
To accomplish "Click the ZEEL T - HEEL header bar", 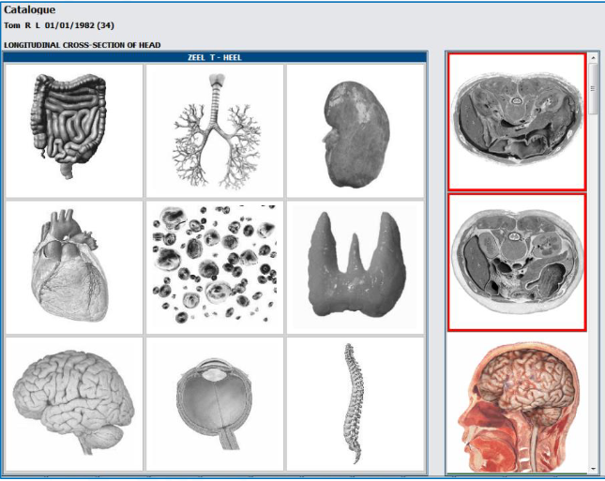I will [x=215, y=57].
